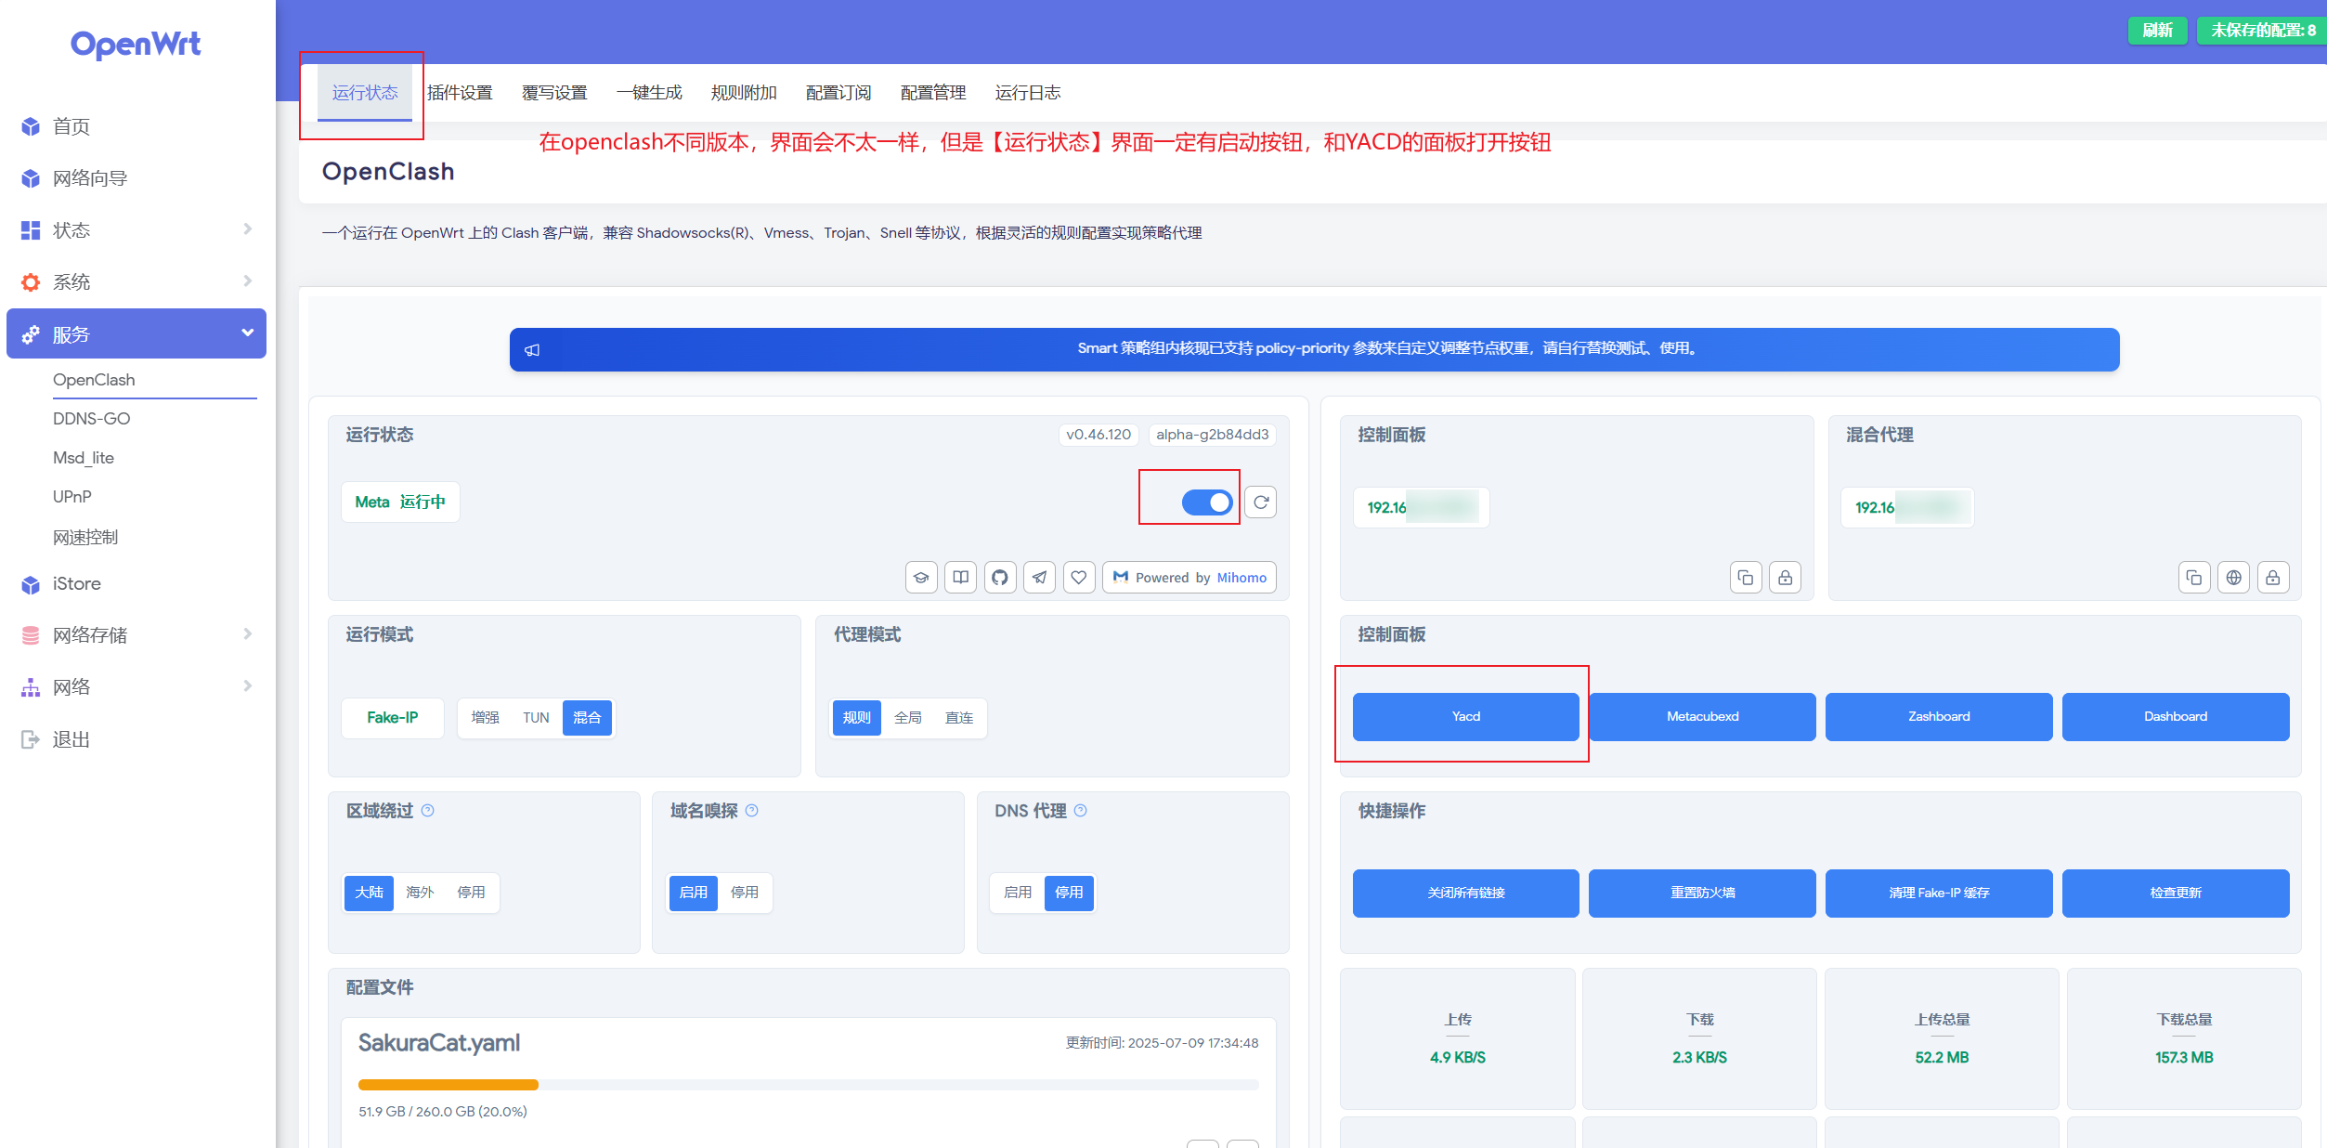
Task: Open the Dashboard panel button
Action: [x=2176, y=717]
